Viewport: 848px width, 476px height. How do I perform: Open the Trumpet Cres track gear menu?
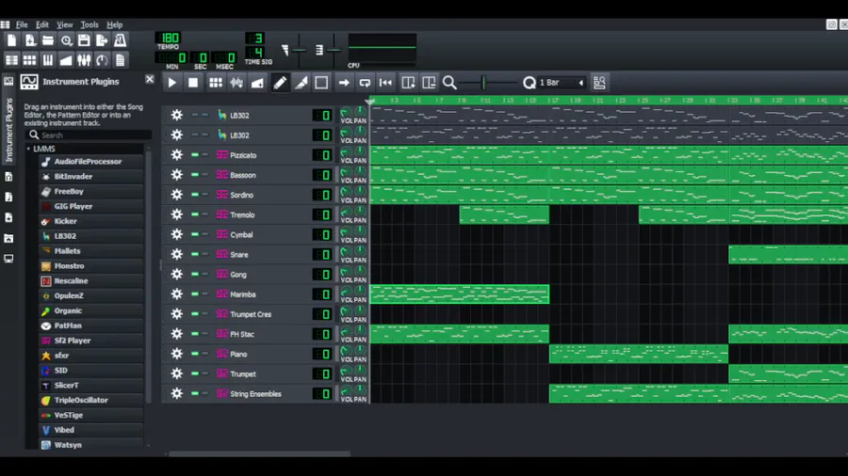coord(177,314)
